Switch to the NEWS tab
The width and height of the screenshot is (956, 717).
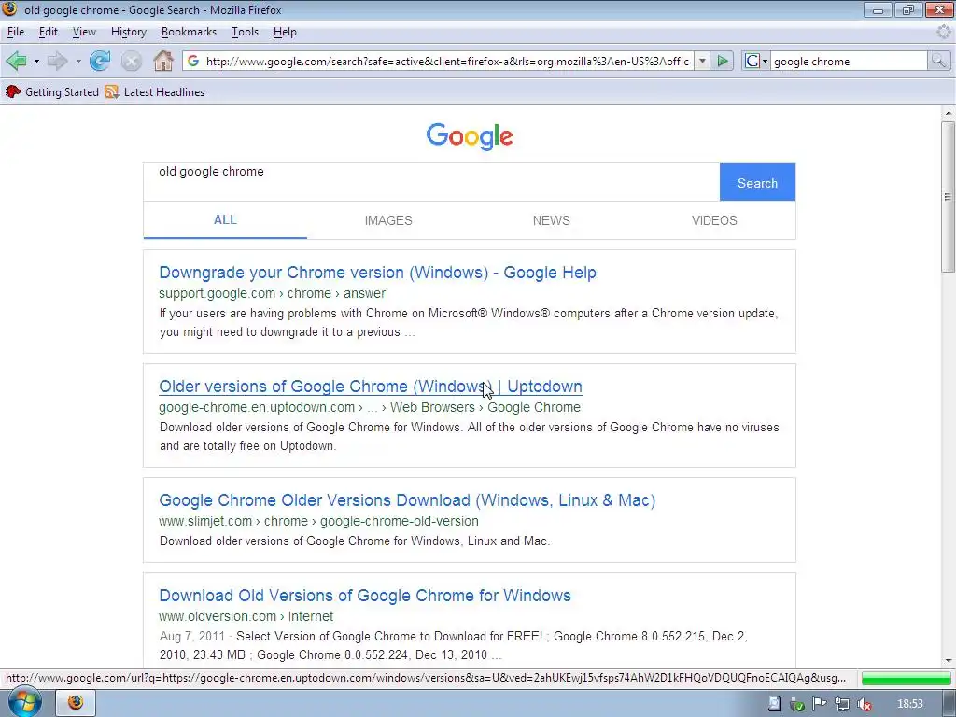tap(551, 220)
